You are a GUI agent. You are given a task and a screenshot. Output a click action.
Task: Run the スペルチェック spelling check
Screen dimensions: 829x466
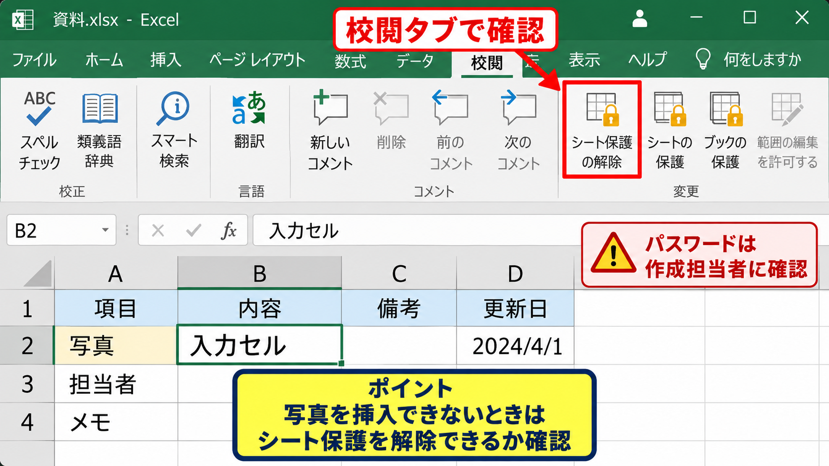tap(39, 131)
